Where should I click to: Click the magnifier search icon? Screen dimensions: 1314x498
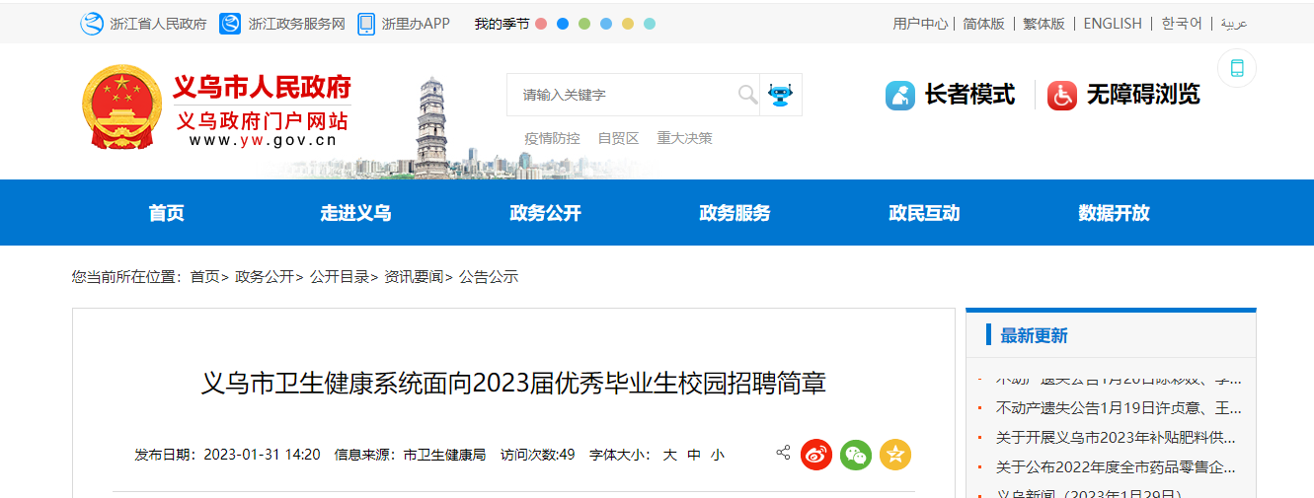[748, 95]
